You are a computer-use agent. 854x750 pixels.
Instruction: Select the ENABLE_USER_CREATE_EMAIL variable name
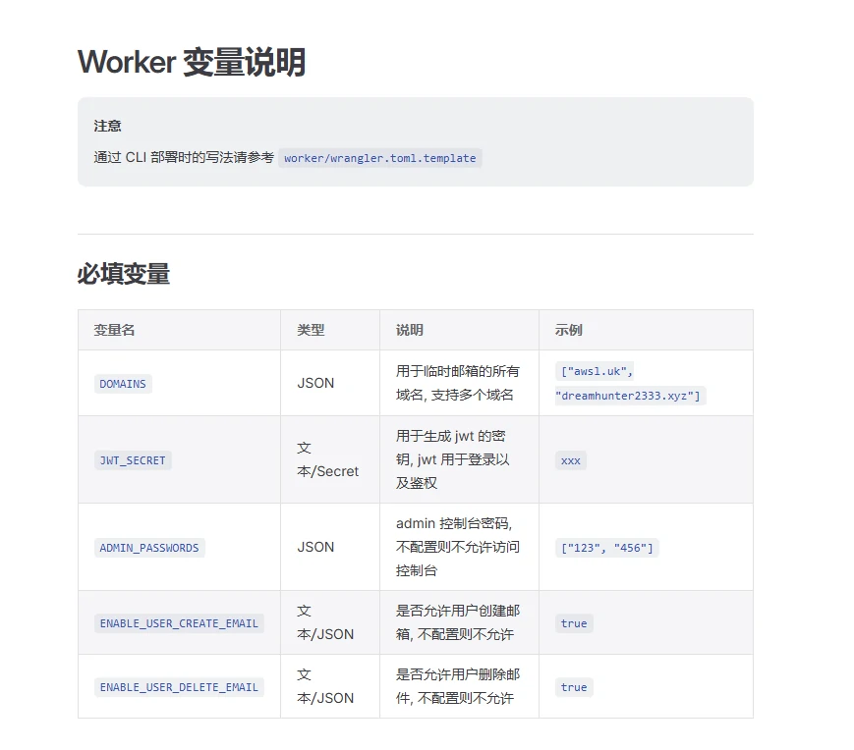pyautogui.click(x=179, y=623)
